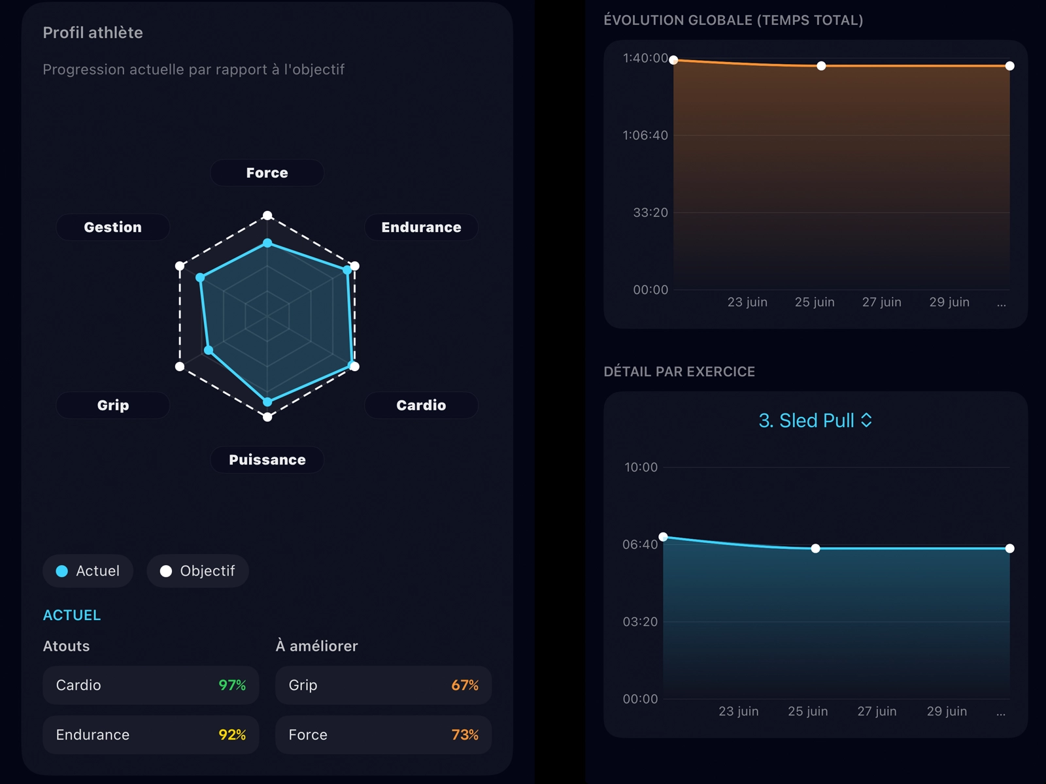Click the '1:06:40' axis label

(x=645, y=135)
